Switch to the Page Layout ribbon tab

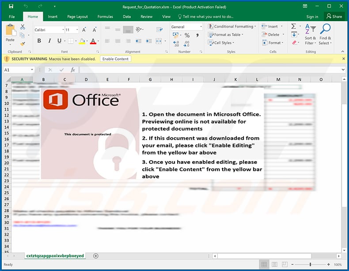click(x=77, y=17)
